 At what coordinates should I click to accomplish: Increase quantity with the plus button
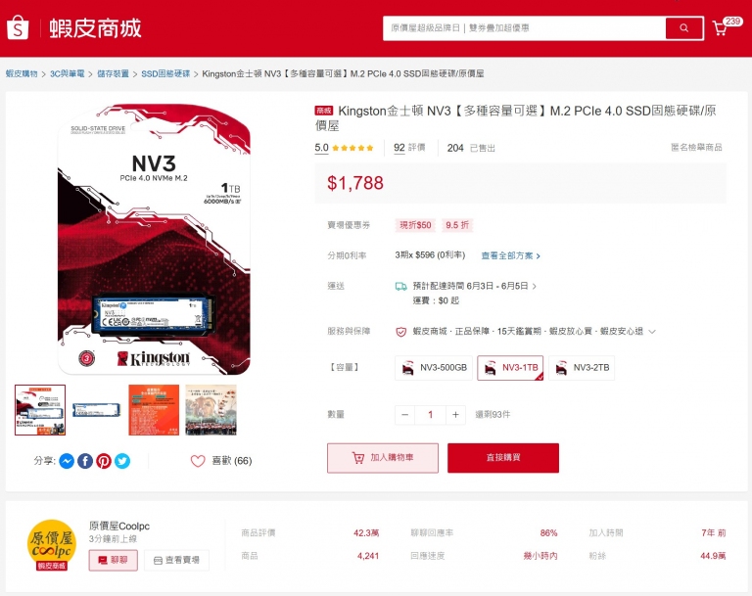[455, 415]
